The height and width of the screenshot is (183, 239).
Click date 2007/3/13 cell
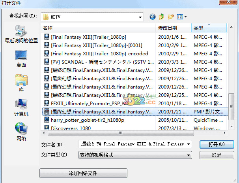click(x=172, y=128)
